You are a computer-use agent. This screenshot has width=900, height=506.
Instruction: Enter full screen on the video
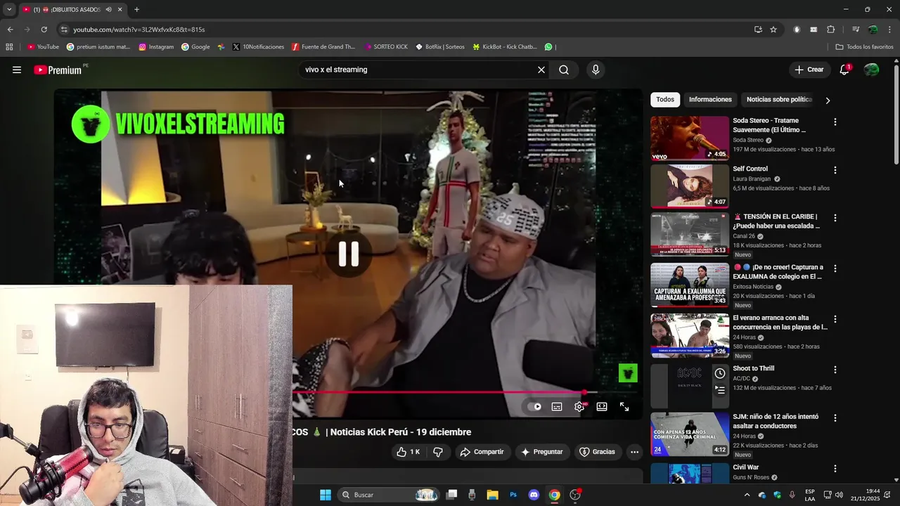624,407
